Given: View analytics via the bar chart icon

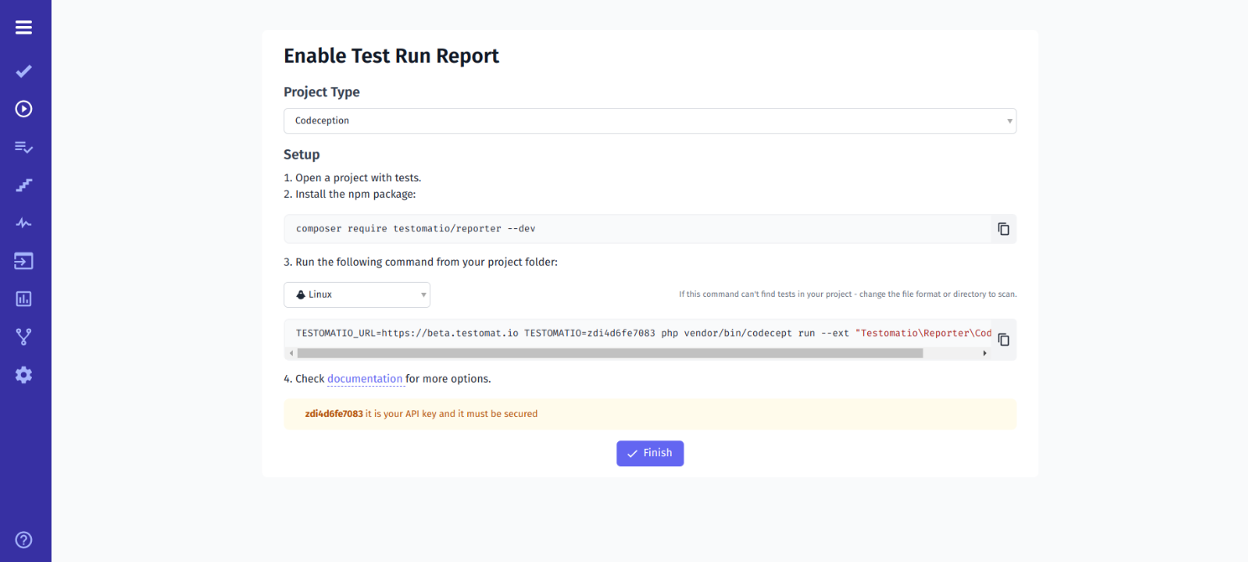Looking at the screenshot, I should (23, 299).
